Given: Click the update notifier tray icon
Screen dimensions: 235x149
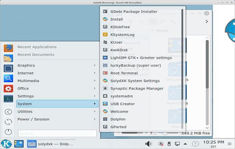Looking at the screenshot, I should 161,144.
